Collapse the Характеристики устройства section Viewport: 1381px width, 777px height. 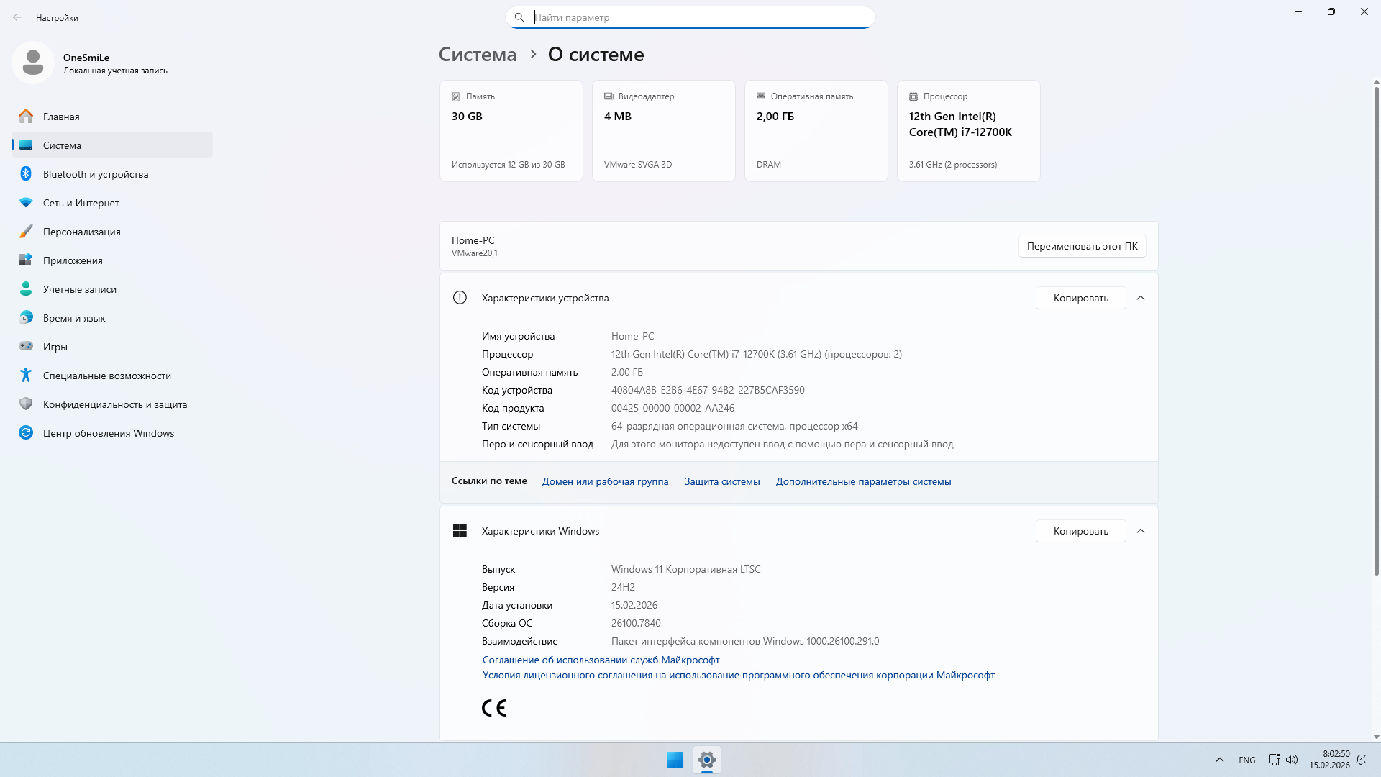[x=1141, y=297]
